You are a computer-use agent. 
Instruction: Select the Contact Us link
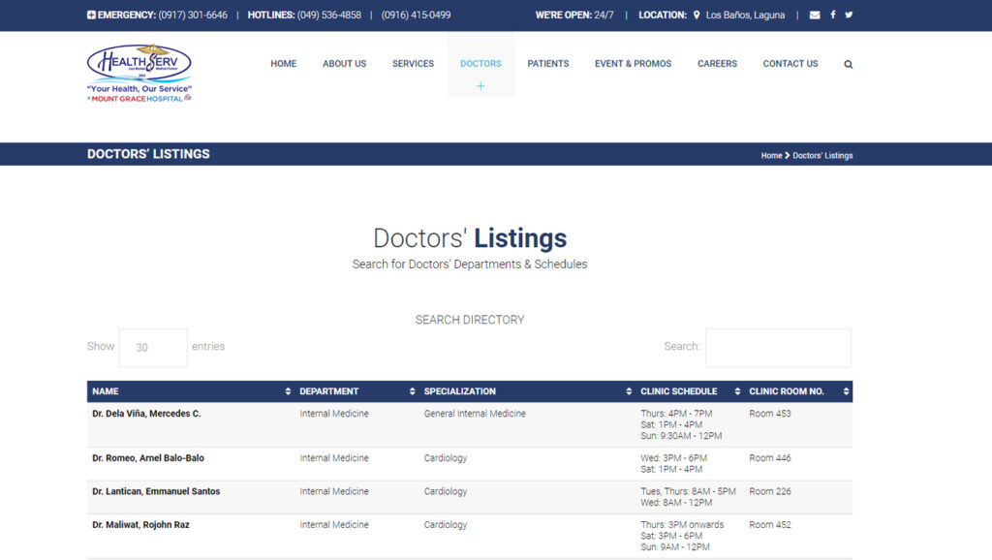(x=790, y=64)
